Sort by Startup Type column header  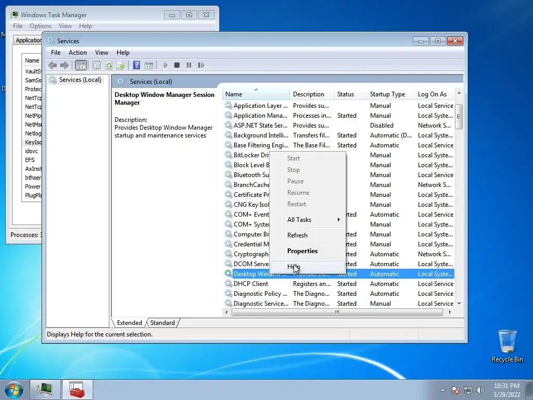pos(390,94)
